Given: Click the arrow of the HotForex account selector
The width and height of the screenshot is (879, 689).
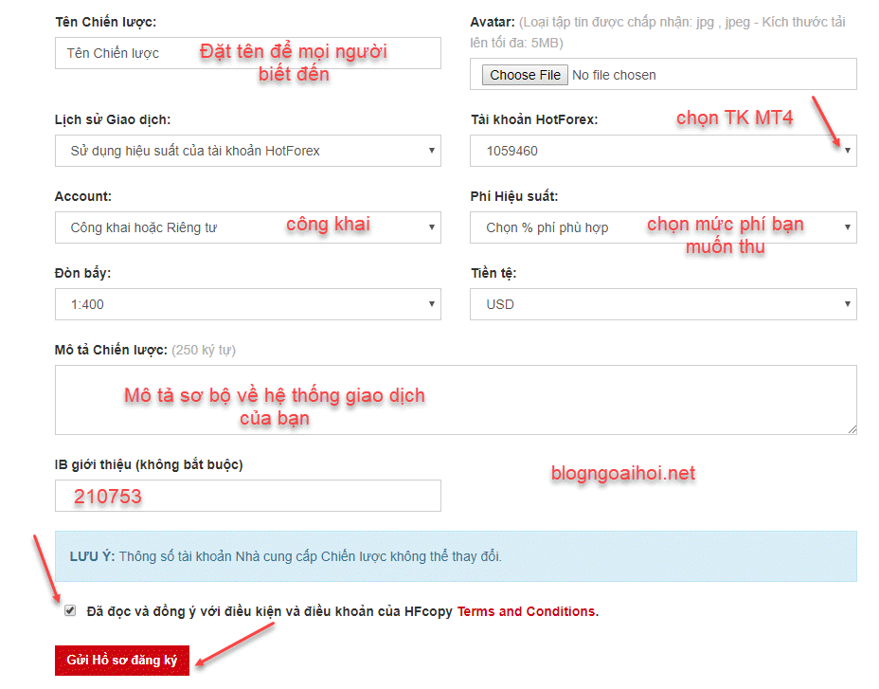Looking at the screenshot, I should point(848,151).
